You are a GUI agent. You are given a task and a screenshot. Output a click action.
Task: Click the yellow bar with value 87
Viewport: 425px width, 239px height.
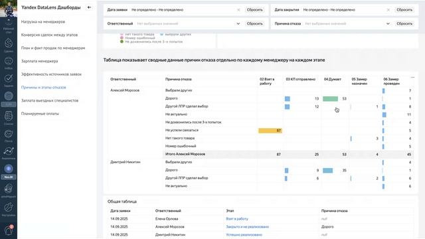click(270, 131)
